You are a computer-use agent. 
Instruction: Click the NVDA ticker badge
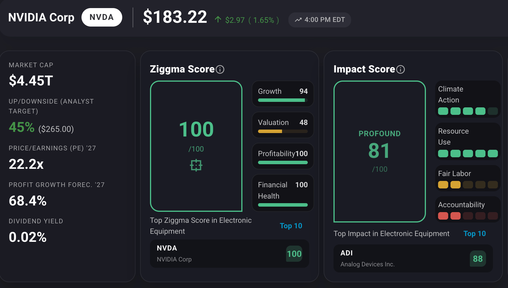click(x=102, y=17)
